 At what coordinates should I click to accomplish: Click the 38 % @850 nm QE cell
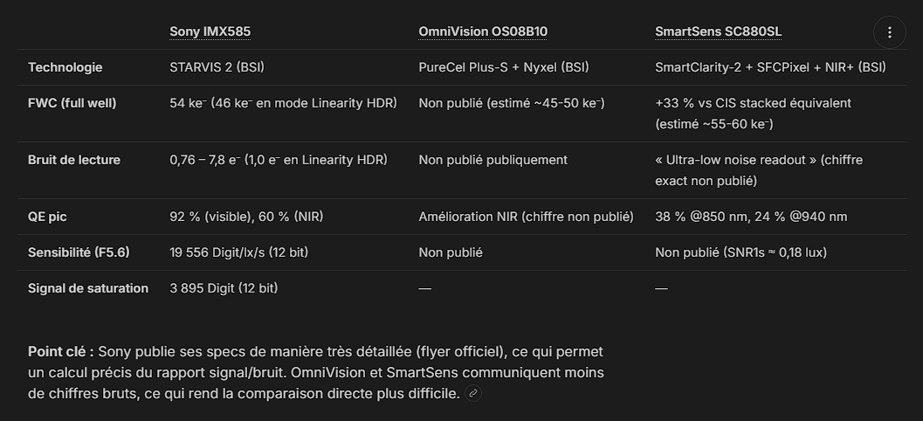pos(751,217)
